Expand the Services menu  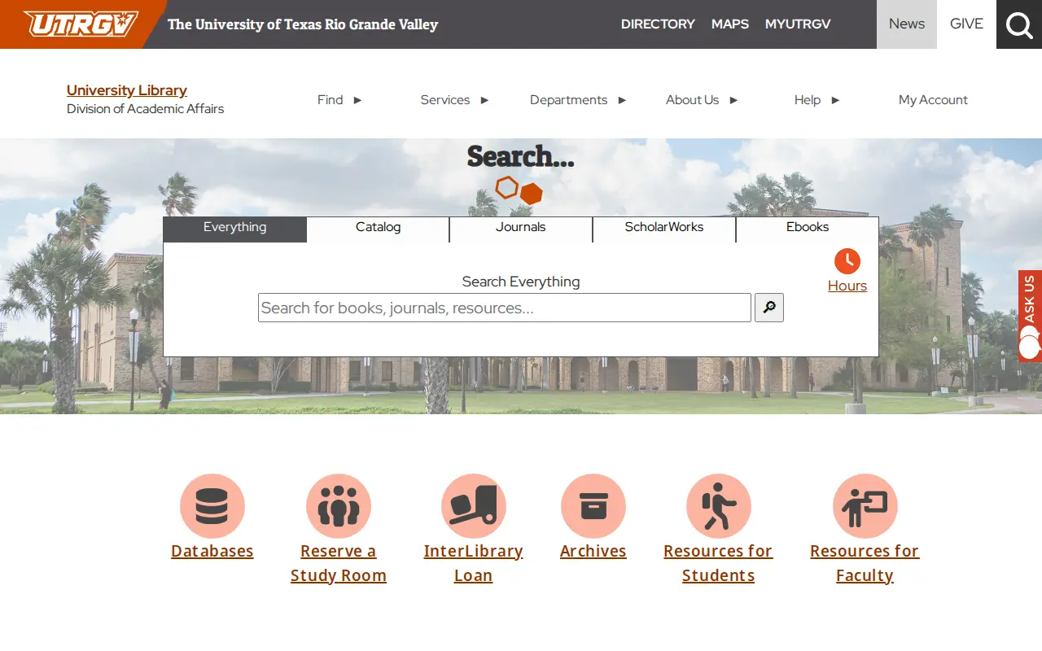(x=454, y=100)
